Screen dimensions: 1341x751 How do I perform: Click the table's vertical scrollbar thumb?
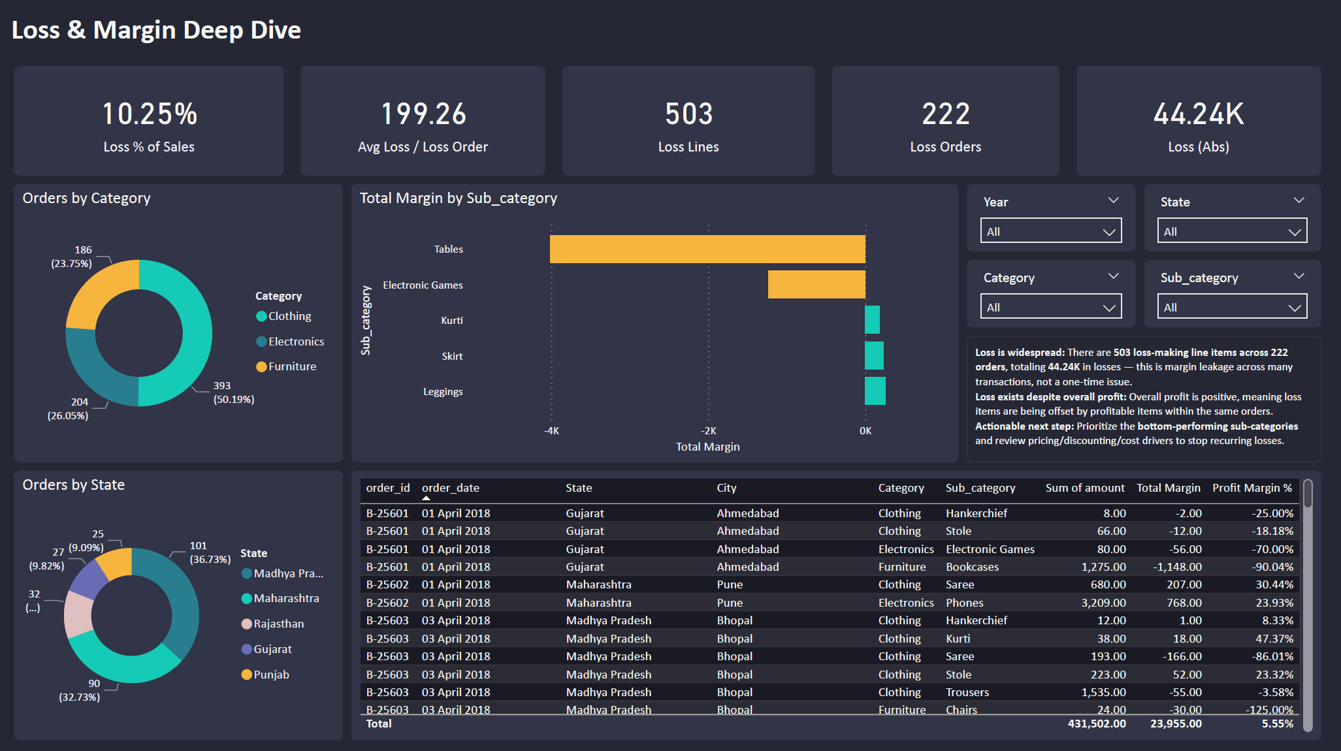tap(1307, 494)
